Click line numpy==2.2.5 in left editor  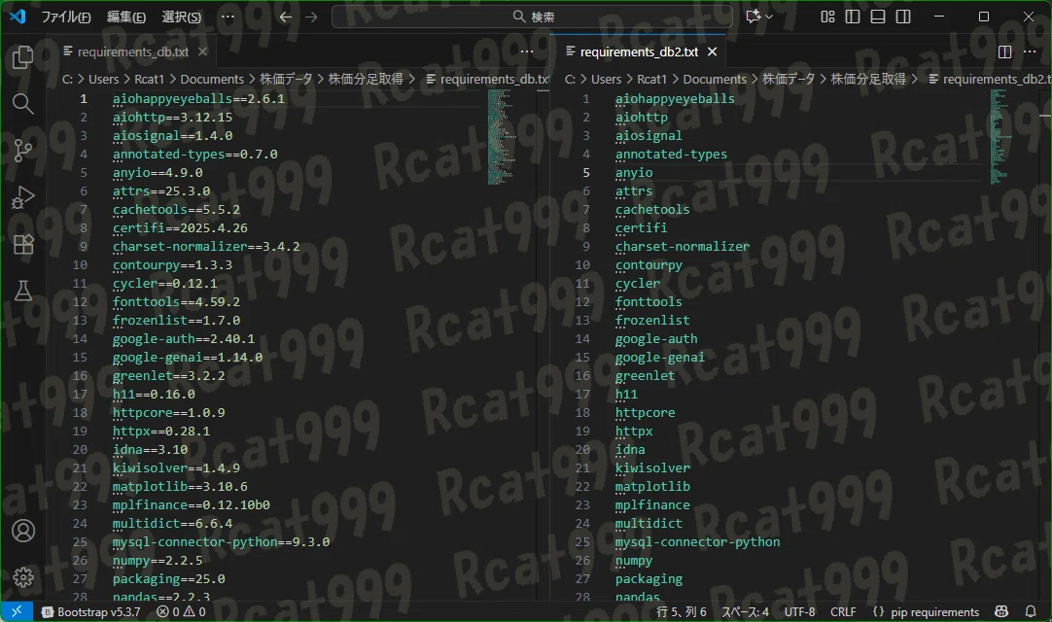[x=158, y=560]
